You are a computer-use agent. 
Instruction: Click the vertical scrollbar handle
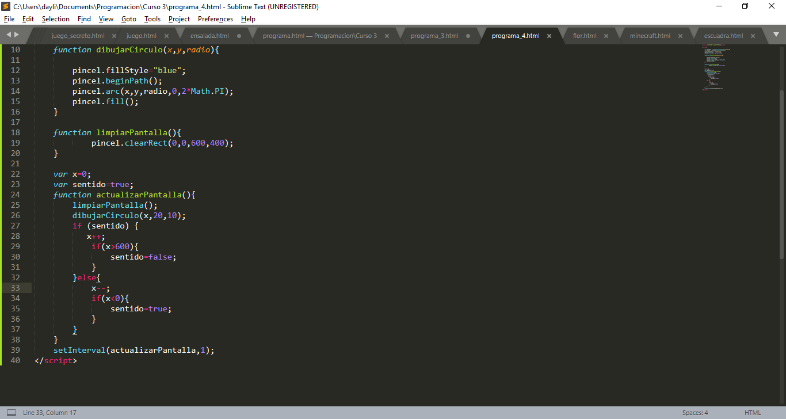click(x=782, y=174)
